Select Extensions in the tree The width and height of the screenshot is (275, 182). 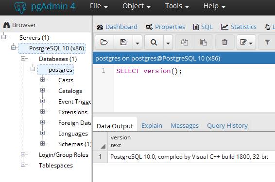click(73, 112)
